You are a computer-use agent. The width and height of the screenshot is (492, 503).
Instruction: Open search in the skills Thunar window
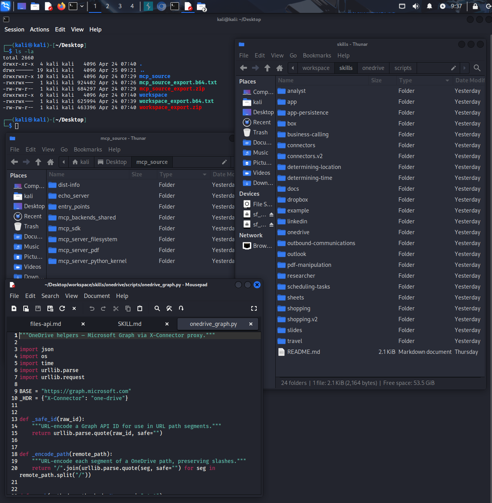[477, 68]
